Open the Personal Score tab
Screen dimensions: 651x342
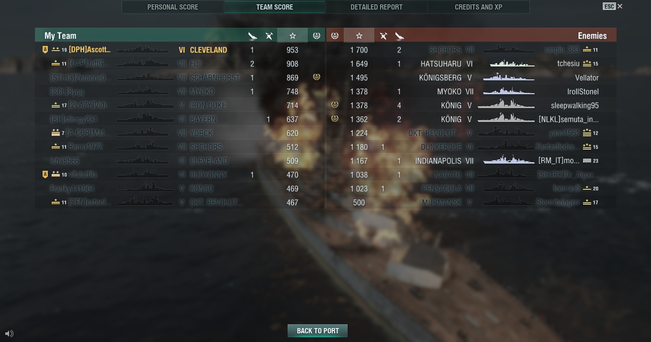point(173,7)
